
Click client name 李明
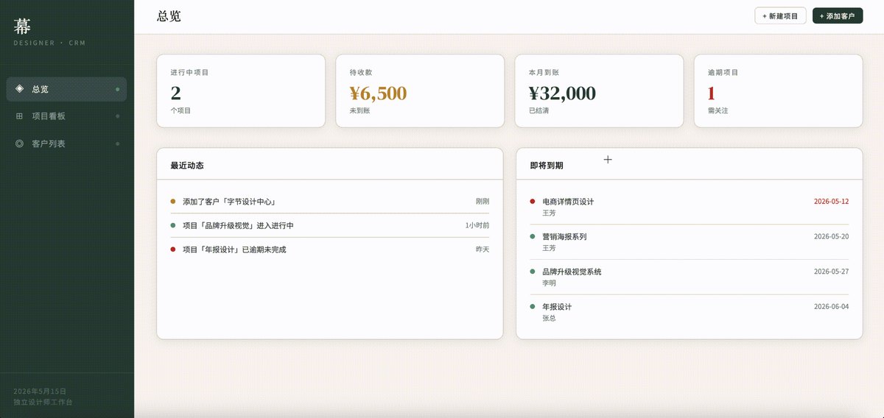(x=549, y=283)
